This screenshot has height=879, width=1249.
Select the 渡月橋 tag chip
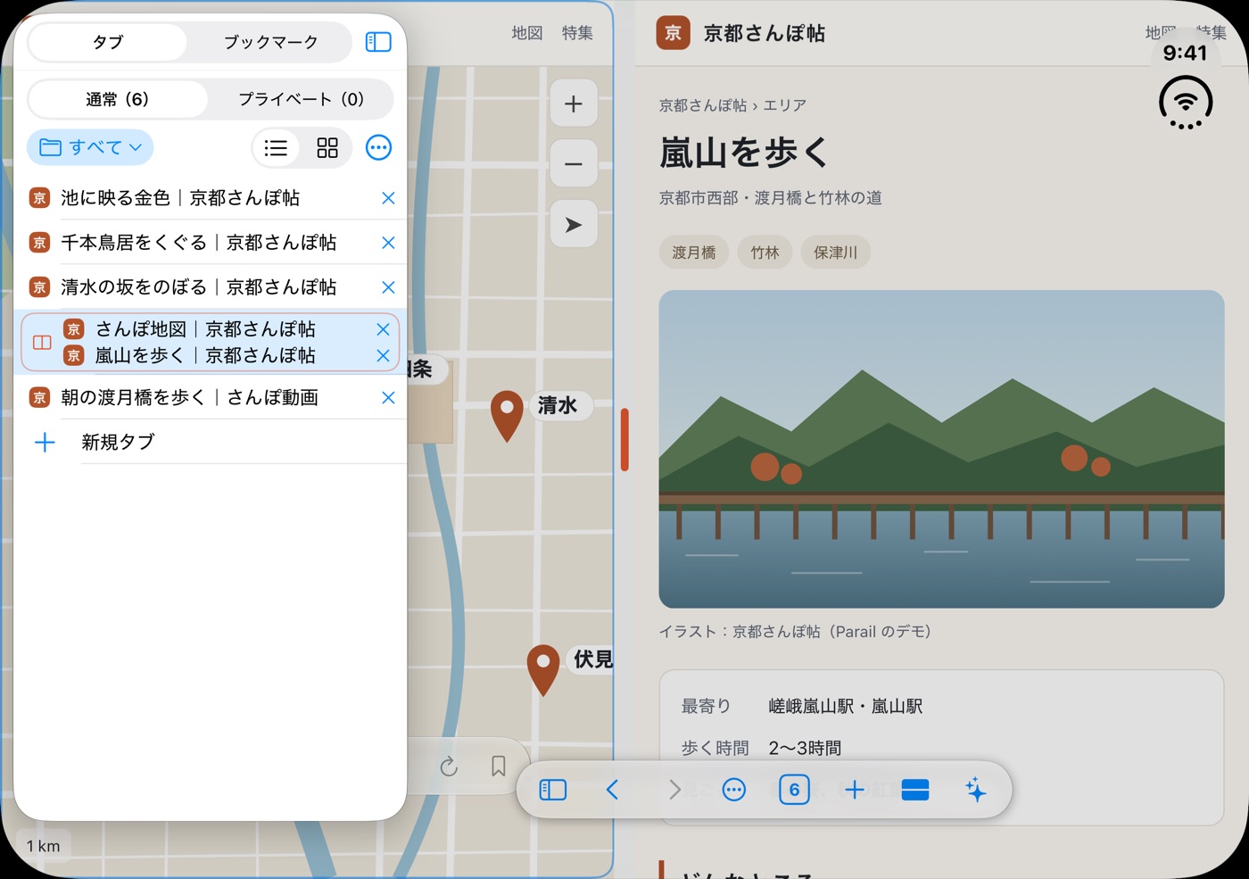(x=694, y=253)
